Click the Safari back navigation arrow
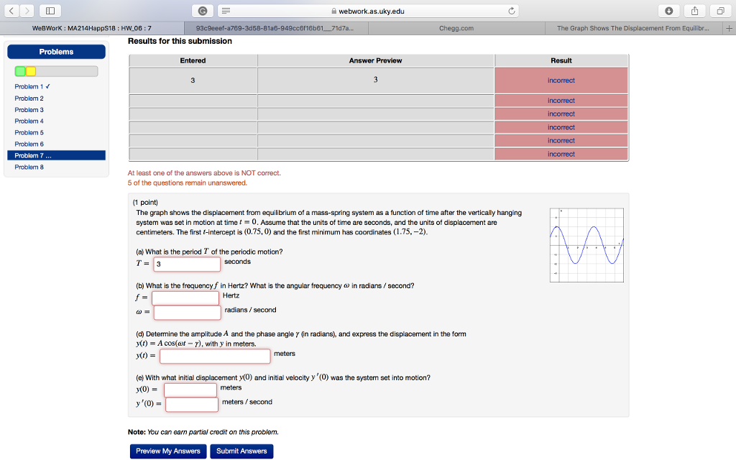This screenshot has height=460, width=736. tap(10, 10)
